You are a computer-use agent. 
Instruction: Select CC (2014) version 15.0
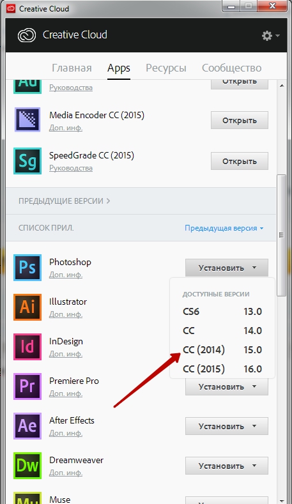pos(222,349)
